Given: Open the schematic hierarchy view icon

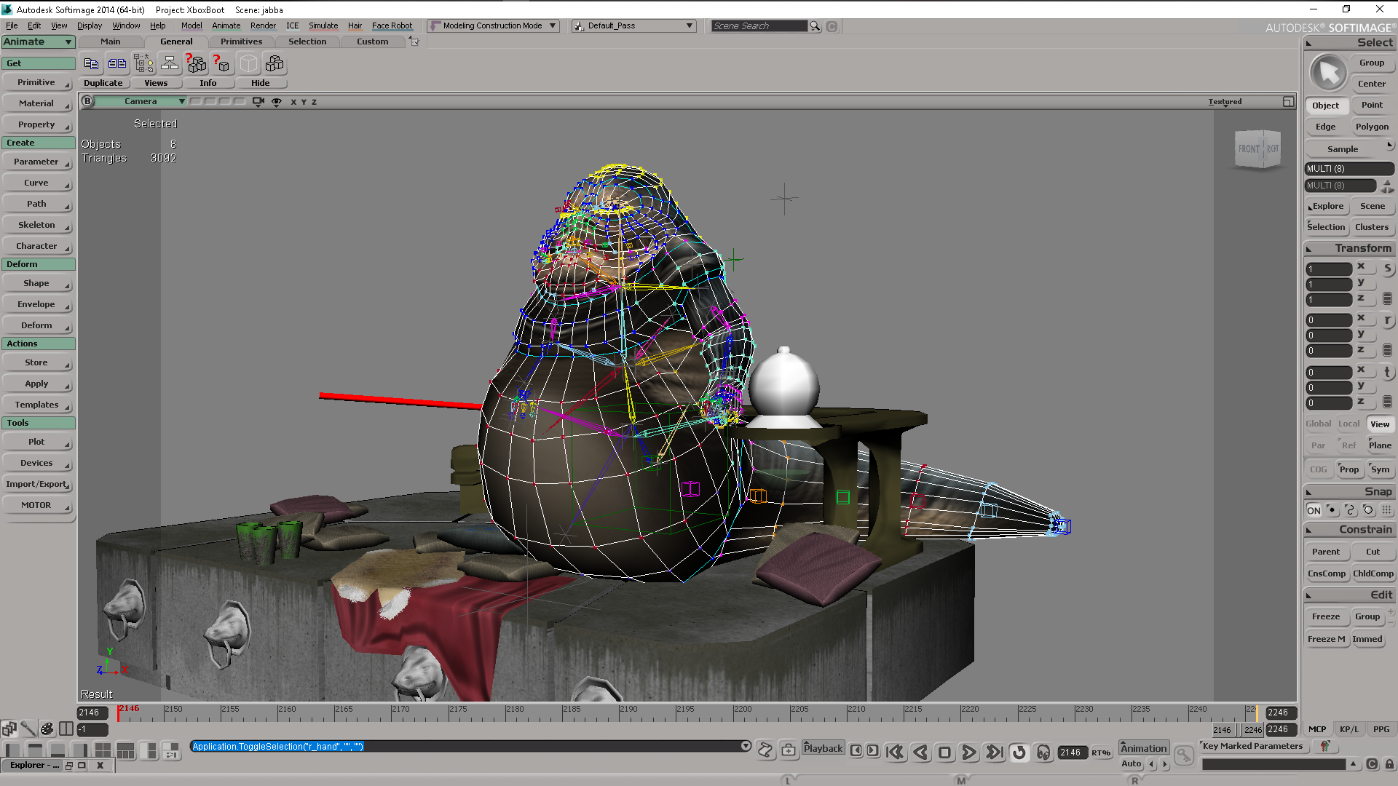Looking at the screenshot, I should [x=170, y=64].
